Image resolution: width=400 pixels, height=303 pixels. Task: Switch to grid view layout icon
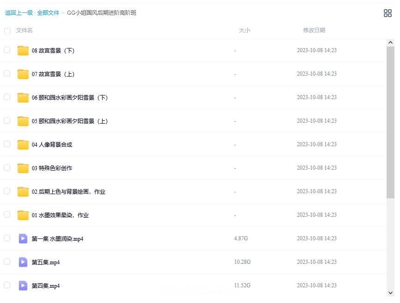388,13
